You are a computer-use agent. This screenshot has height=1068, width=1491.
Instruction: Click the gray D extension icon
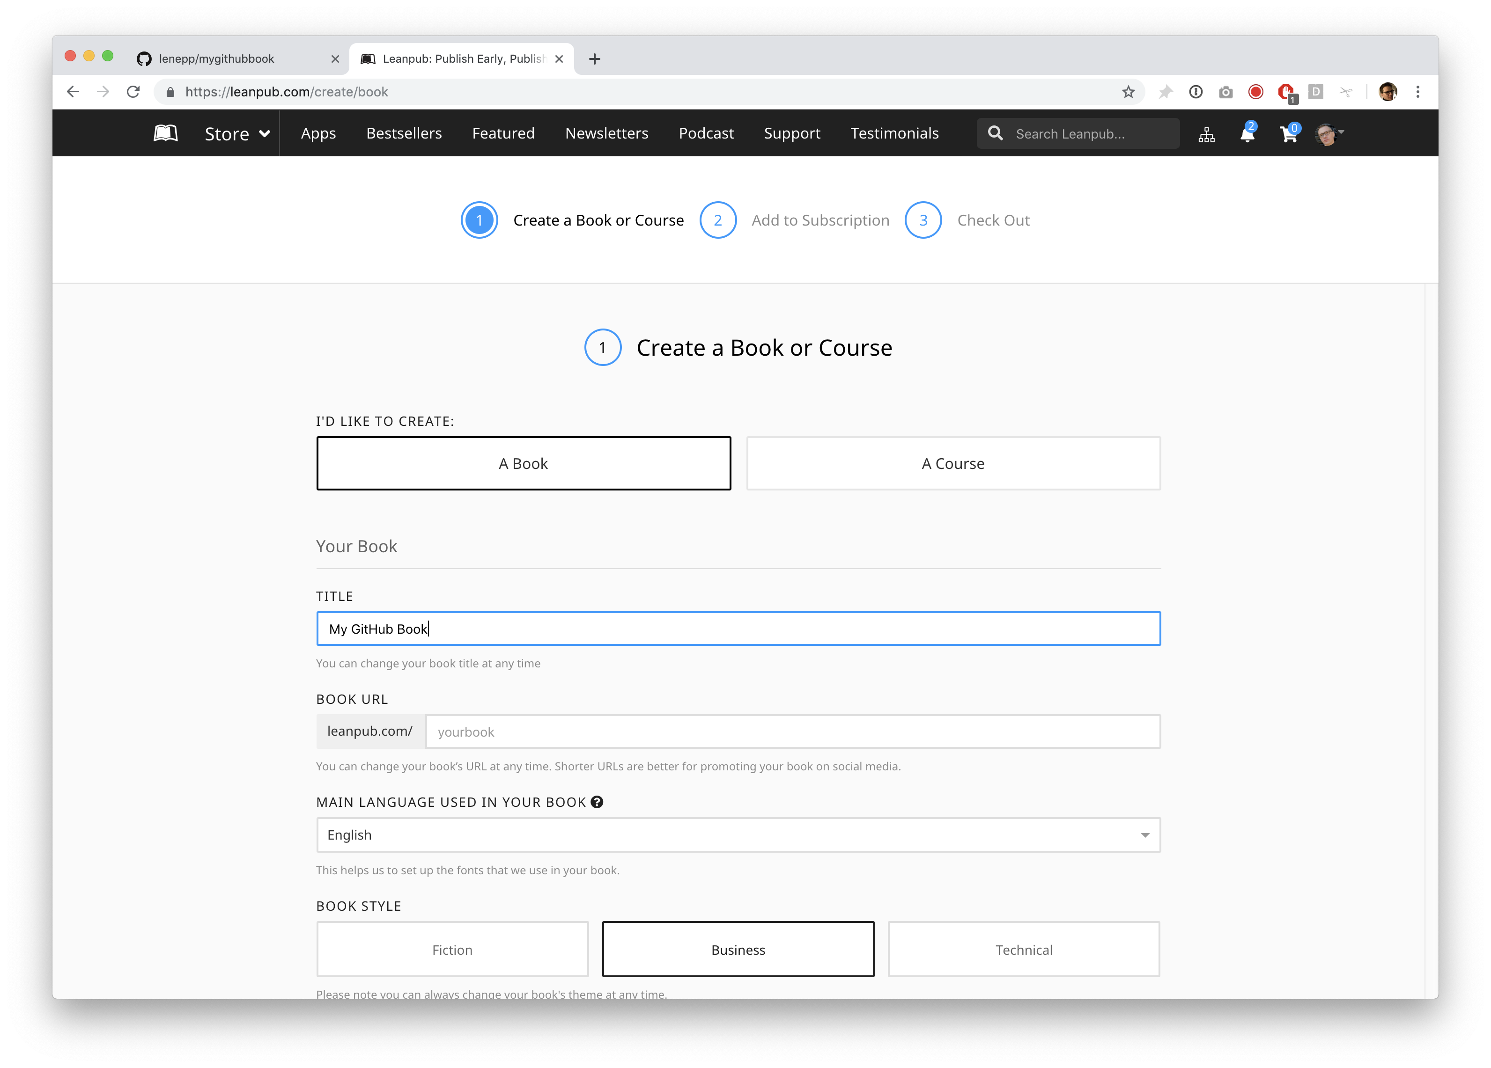[1315, 92]
